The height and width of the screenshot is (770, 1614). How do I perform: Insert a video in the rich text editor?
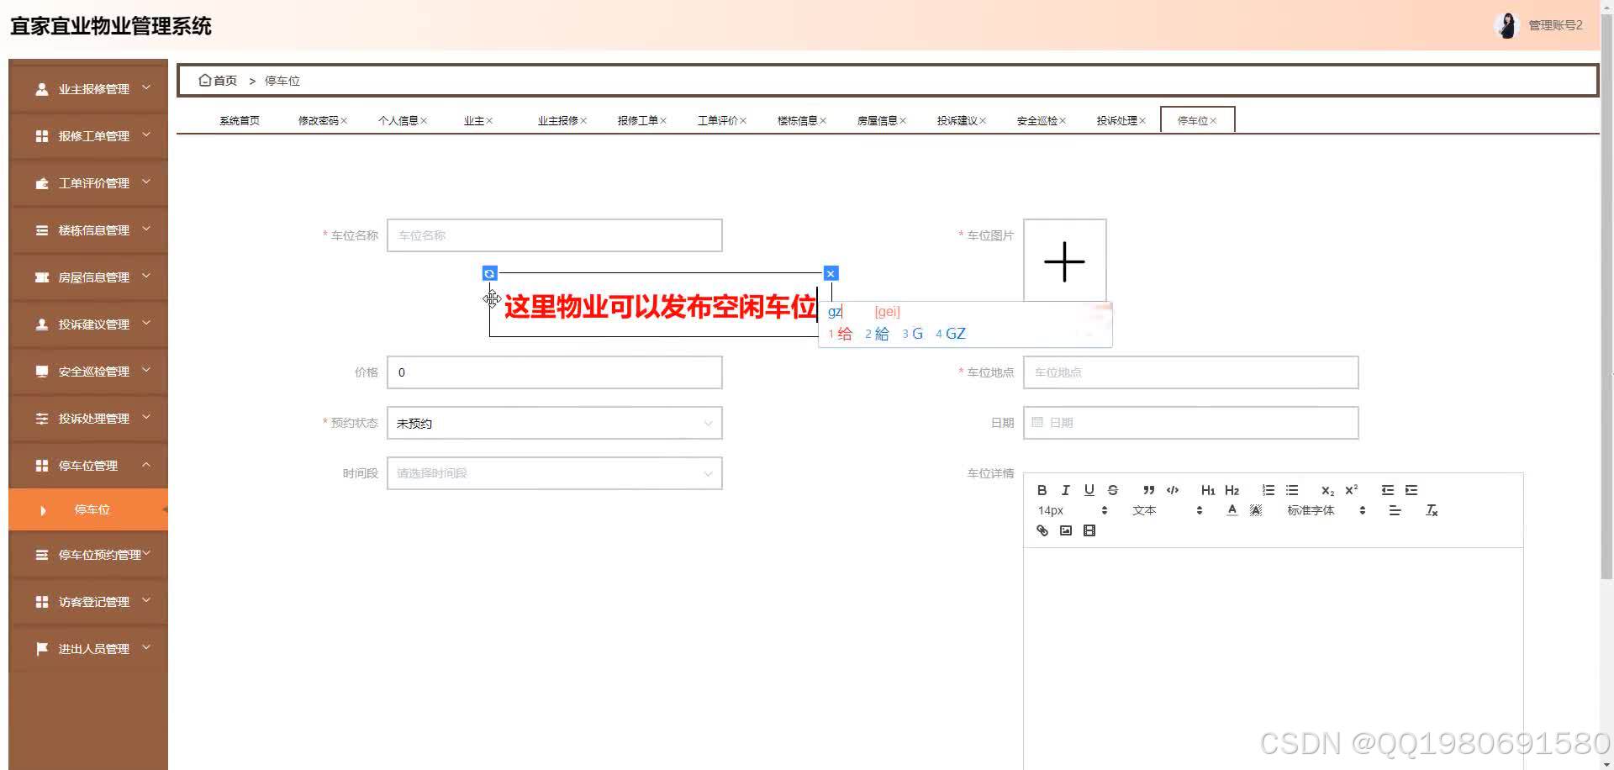point(1089,530)
